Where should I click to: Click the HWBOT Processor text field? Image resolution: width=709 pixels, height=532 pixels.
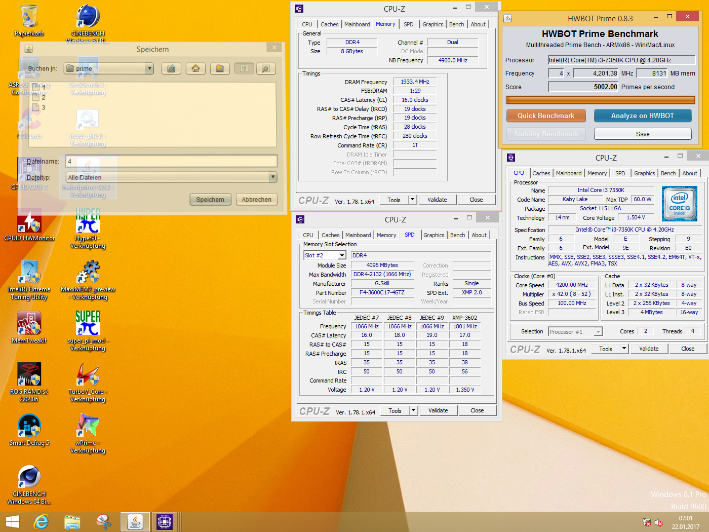point(621,60)
